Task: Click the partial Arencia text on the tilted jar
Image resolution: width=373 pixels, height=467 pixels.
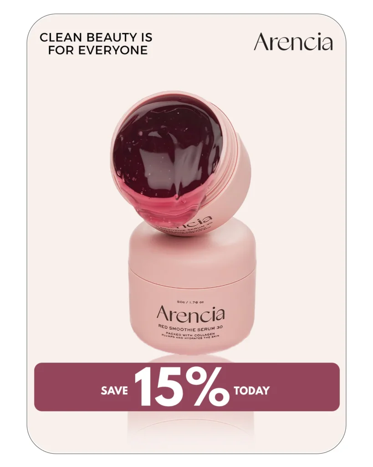Action: tap(195, 223)
